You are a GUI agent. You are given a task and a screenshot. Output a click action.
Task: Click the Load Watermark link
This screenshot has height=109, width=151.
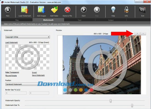[x=12, y=42]
